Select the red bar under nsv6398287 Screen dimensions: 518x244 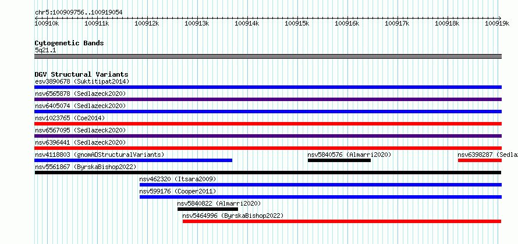click(x=480, y=160)
